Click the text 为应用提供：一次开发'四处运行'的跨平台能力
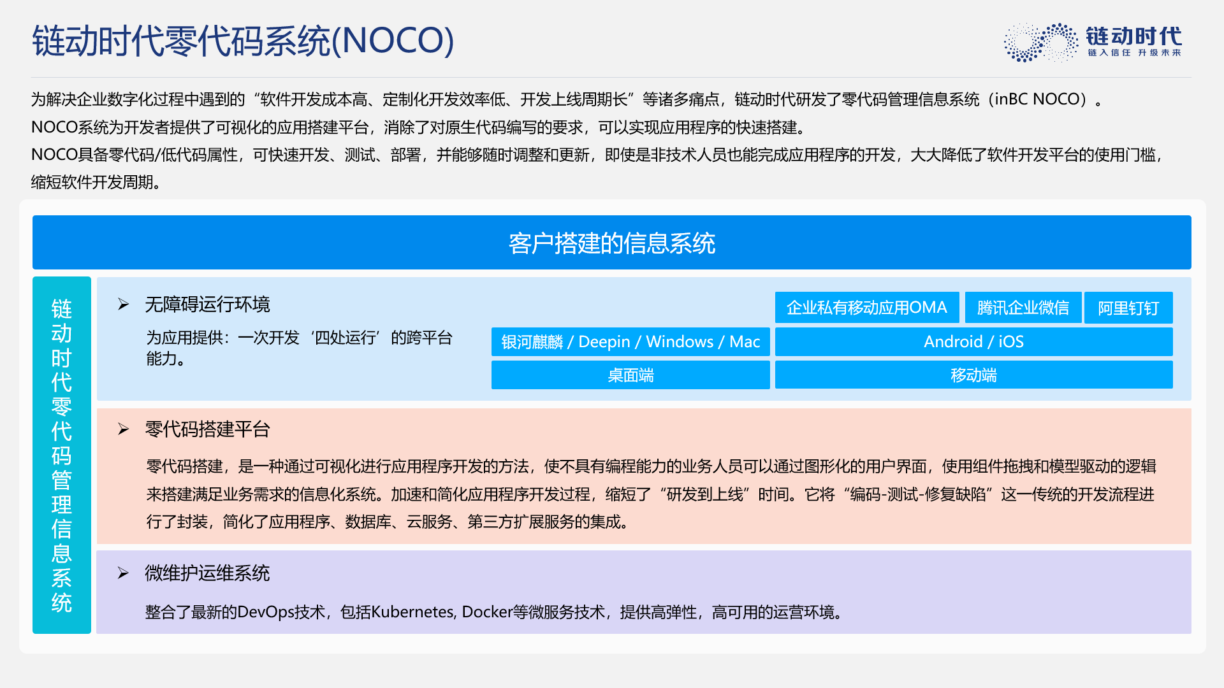This screenshot has width=1224, height=688. click(x=299, y=348)
